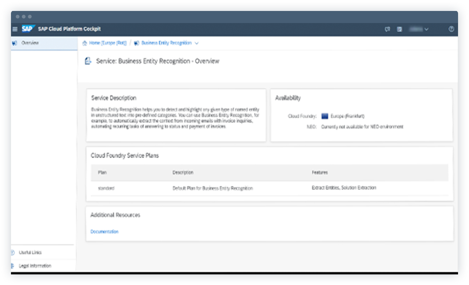This screenshot has width=469, height=285.
Task: Click the SAP logo
Action: [28, 29]
